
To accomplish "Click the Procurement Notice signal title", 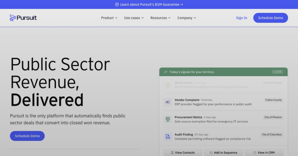I will pos(188,117).
